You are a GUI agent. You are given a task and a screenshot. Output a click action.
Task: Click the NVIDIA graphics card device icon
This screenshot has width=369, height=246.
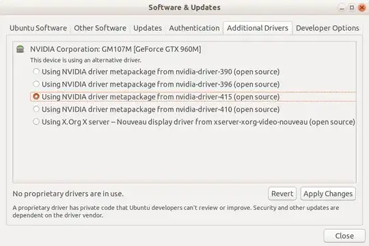[x=20, y=49]
